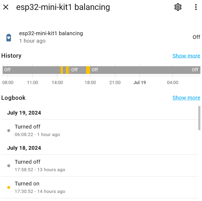Open entity settings with the gear icon

(178, 7)
